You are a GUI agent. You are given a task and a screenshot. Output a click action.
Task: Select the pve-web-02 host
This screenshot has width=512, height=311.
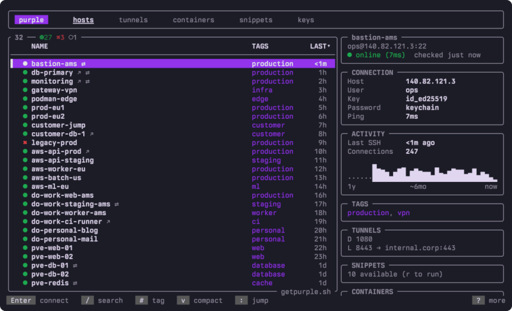pos(173,257)
